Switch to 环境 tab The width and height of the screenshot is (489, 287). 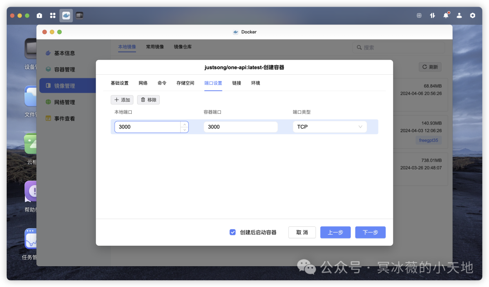pos(256,83)
